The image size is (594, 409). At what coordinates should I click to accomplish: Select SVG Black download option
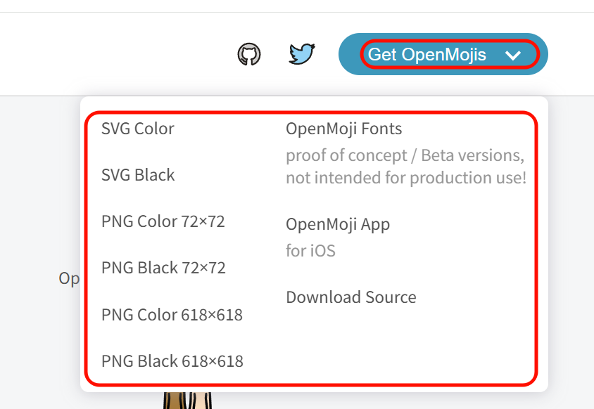[x=138, y=175]
